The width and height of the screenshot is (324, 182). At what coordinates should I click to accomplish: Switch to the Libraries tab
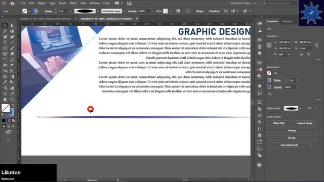point(287,21)
